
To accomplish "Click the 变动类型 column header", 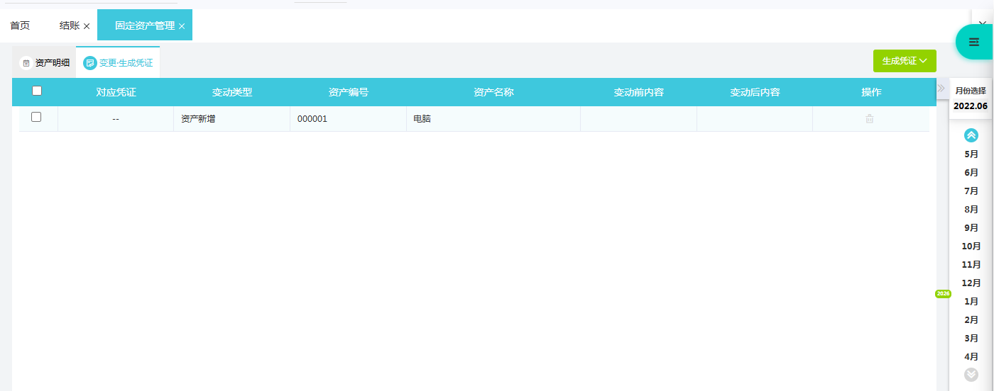I will [x=231, y=92].
